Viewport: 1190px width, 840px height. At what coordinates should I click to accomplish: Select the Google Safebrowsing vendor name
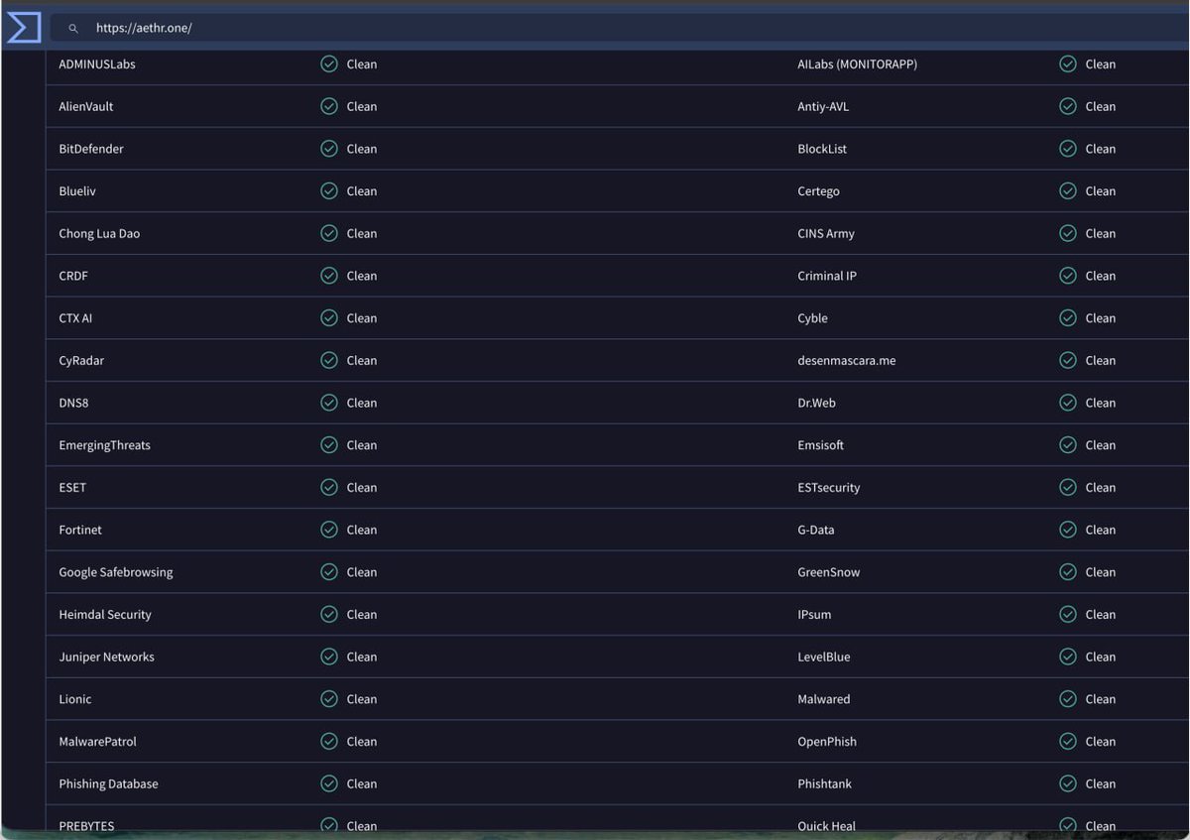coord(116,572)
